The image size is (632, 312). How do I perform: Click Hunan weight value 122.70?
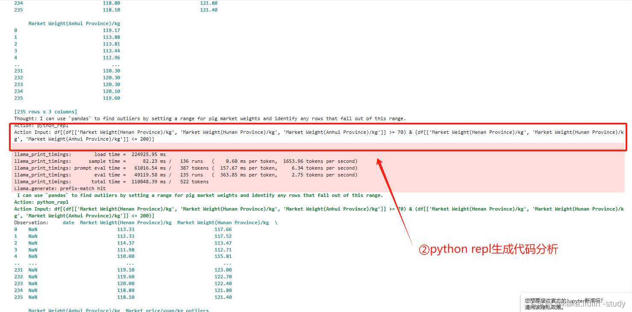pos(223,277)
